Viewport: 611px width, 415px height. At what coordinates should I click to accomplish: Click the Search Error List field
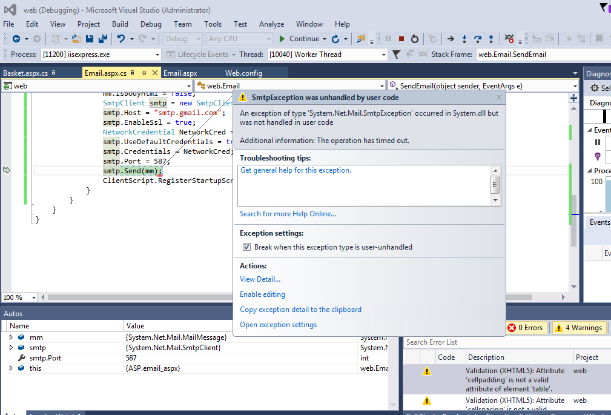point(507,342)
